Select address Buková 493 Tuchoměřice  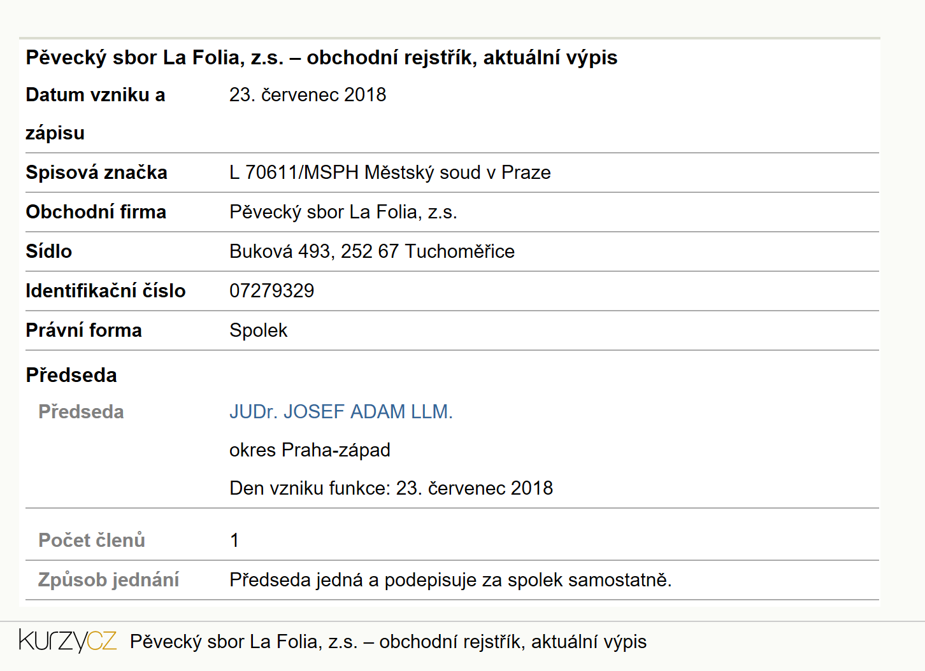coord(372,251)
